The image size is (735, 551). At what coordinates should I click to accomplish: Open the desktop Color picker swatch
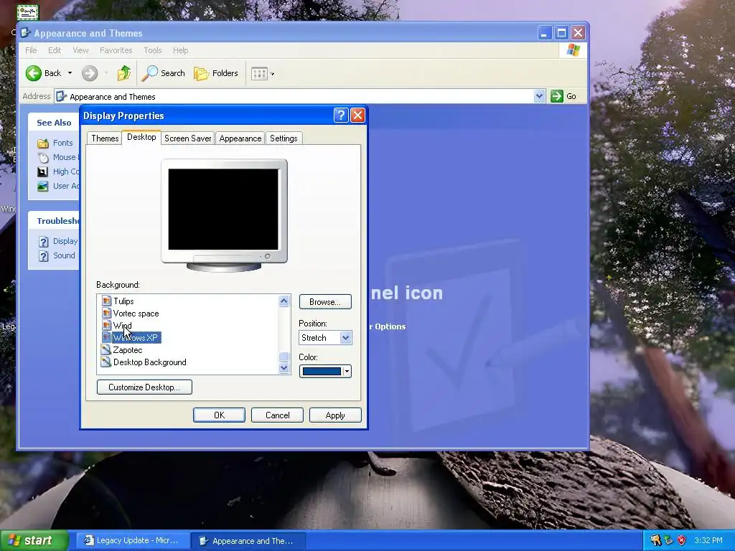[x=325, y=372]
